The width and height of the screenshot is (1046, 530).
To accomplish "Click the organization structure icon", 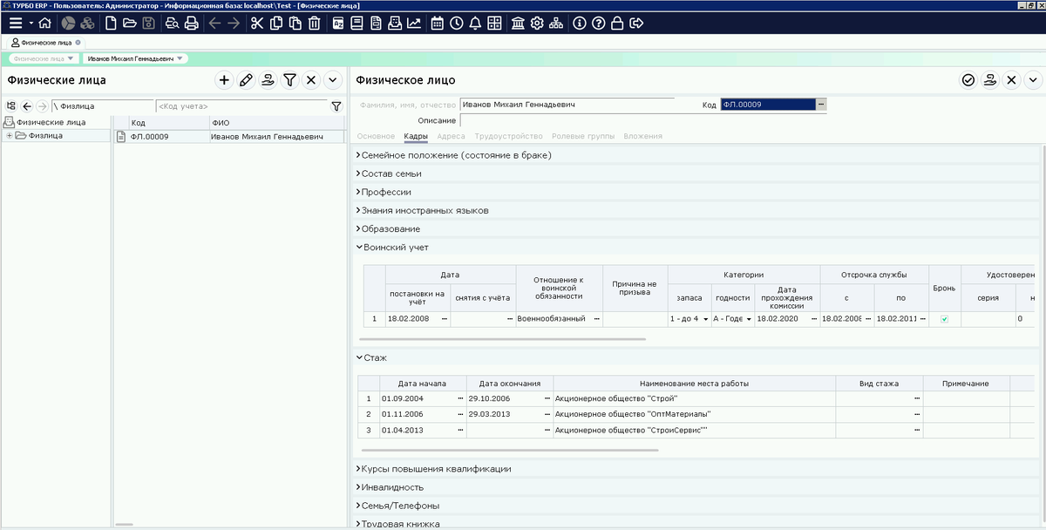I will (556, 23).
